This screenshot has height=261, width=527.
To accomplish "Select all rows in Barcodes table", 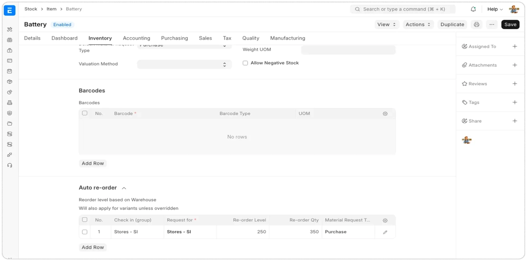I will coord(85,113).
